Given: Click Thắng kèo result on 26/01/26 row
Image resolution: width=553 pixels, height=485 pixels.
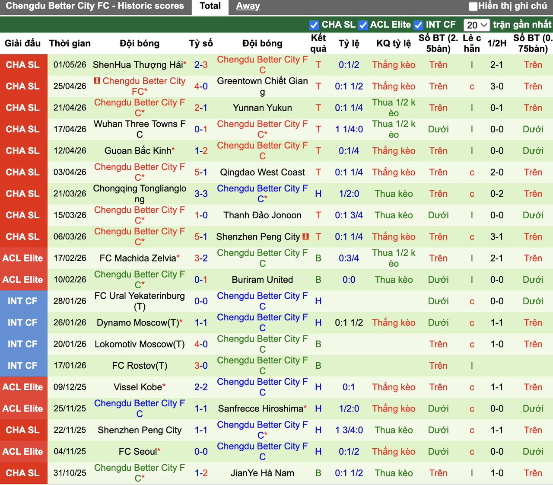Looking at the screenshot, I should click(394, 322).
